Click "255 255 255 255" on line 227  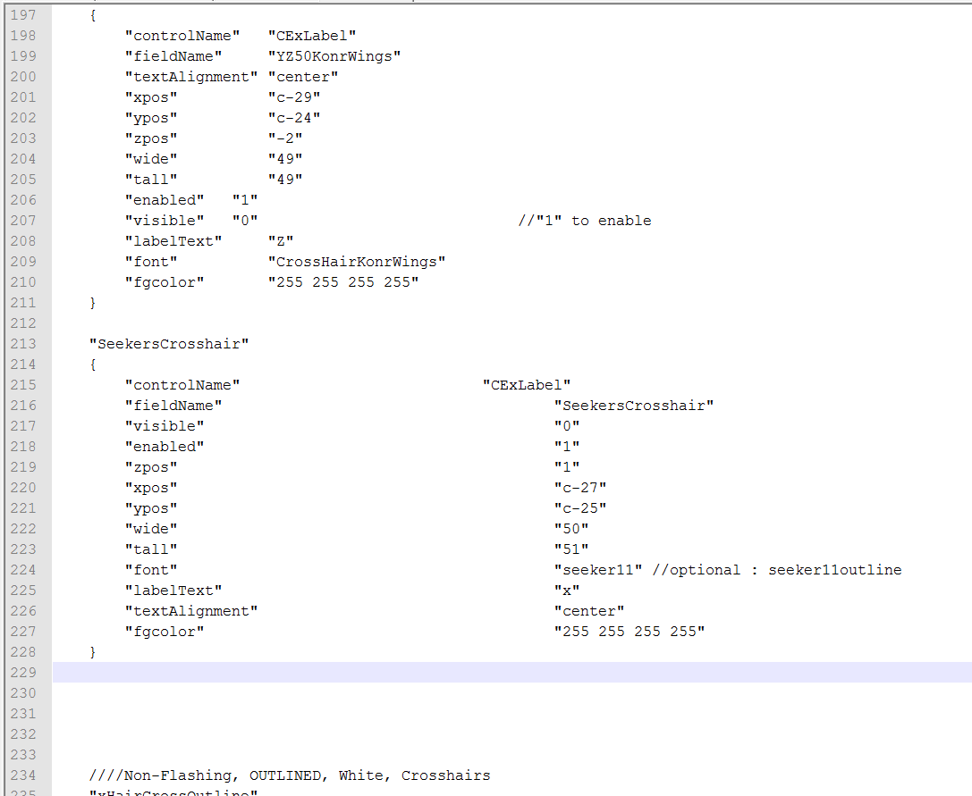click(630, 632)
